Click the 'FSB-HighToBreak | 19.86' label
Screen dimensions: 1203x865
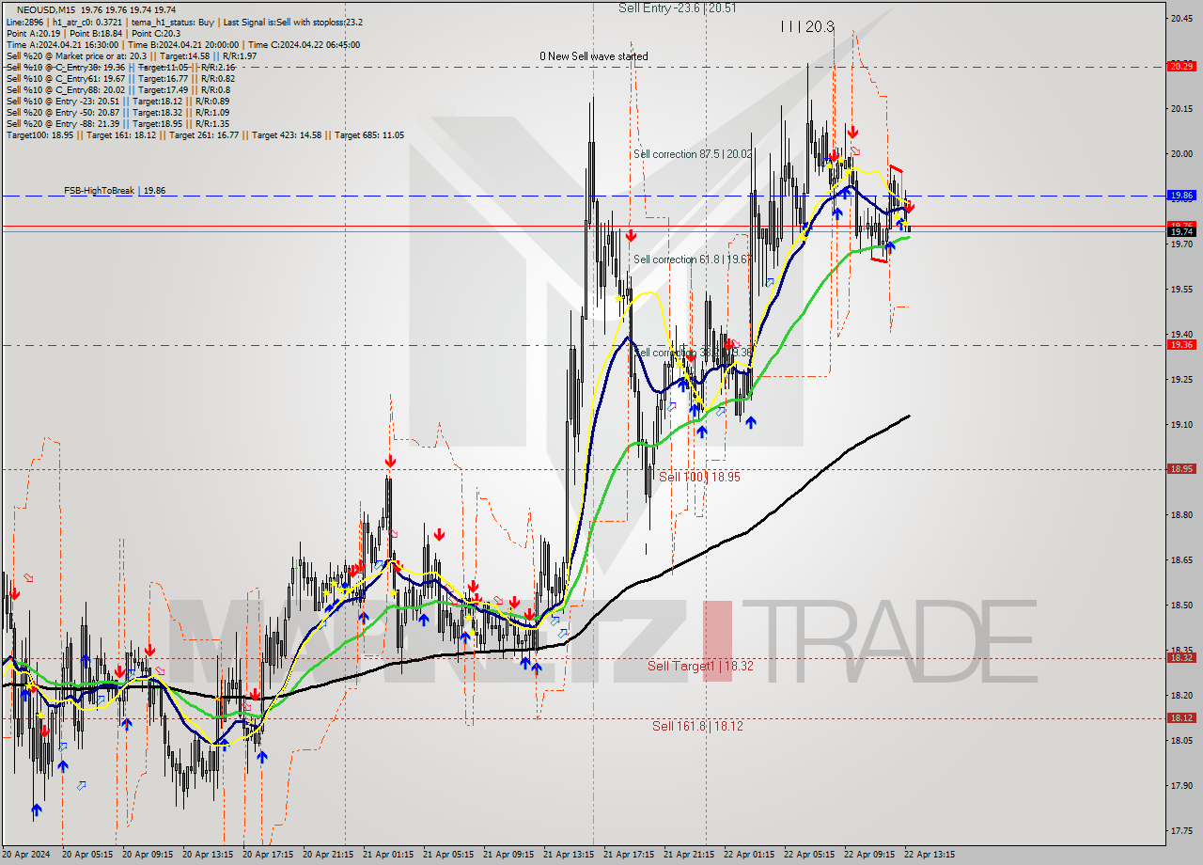(115, 190)
